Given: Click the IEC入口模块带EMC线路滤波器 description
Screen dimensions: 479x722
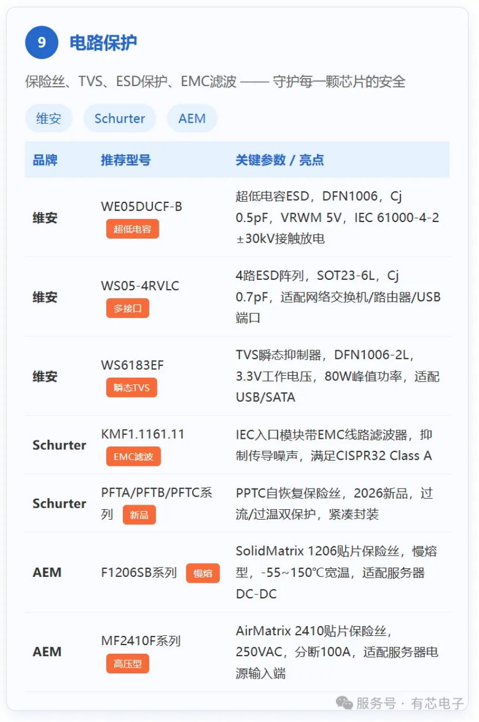Looking at the screenshot, I should [334, 445].
